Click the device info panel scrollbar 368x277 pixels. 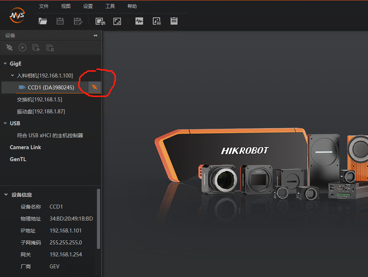[99, 219]
